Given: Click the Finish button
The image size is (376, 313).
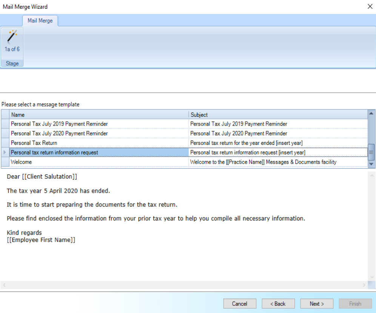Looking at the screenshot, I should coord(355,304).
